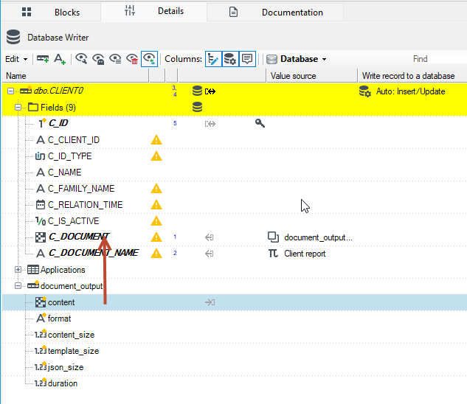The width and height of the screenshot is (467, 404).
Task: Click the warning icon for C_ID_TYPE
Action: pos(156,156)
